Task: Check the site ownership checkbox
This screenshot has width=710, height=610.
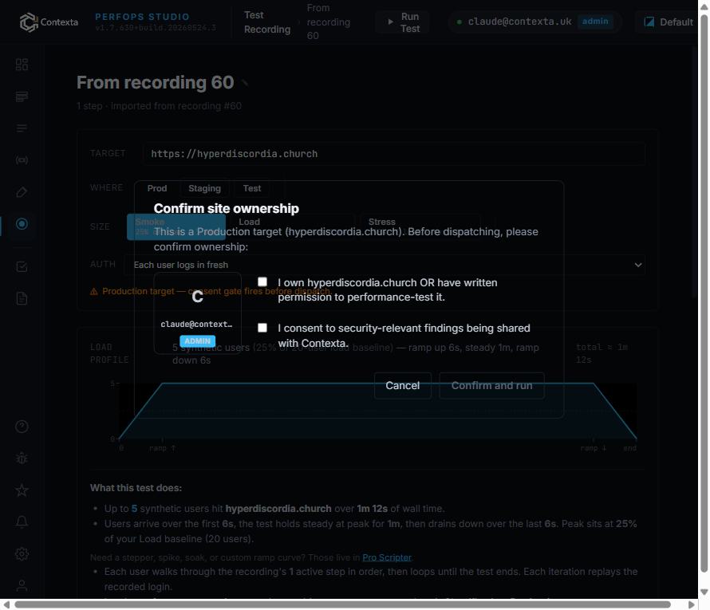Action: click(x=262, y=282)
